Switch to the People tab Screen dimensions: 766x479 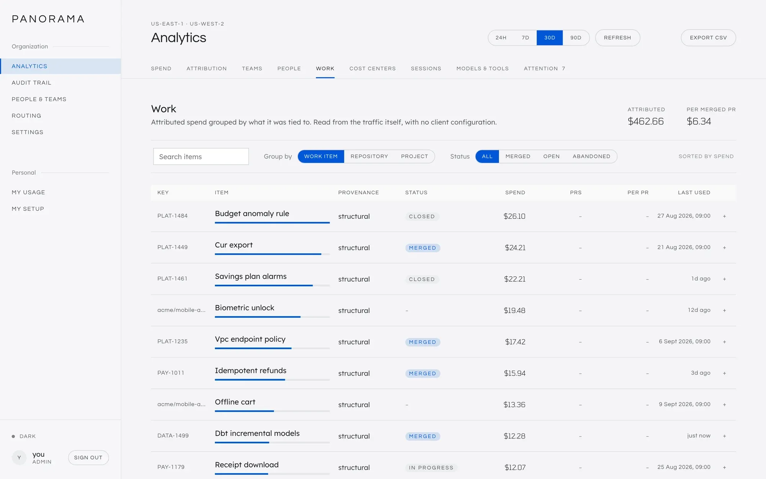[x=289, y=69]
